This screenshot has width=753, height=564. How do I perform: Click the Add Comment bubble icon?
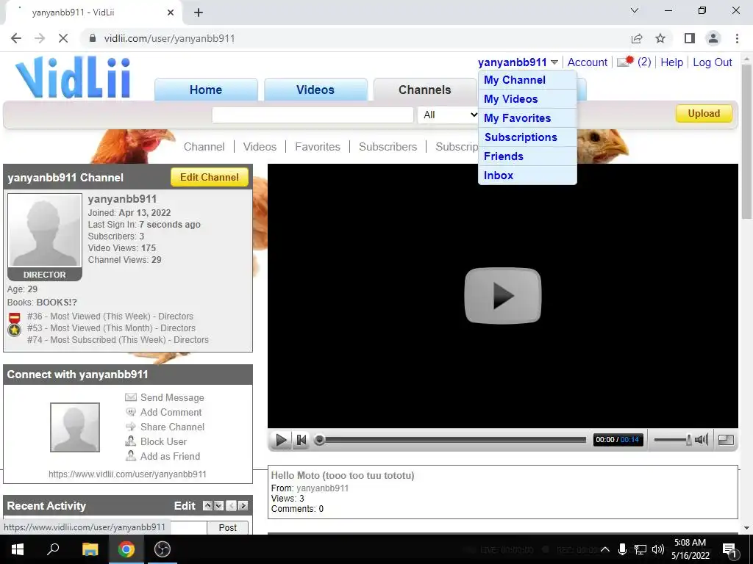click(x=131, y=412)
